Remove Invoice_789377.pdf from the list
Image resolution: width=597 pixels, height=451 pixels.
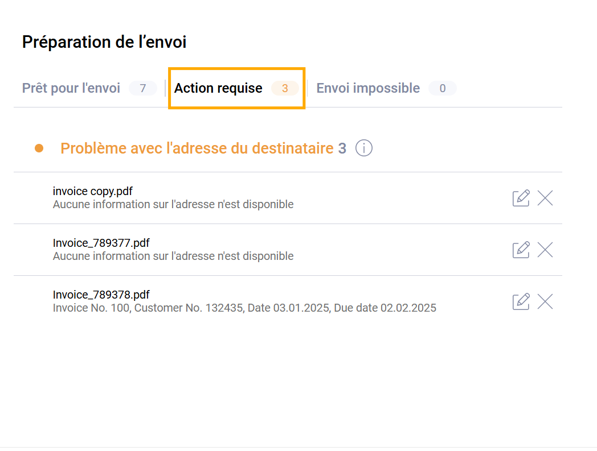pyautogui.click(x=545, y=250)
